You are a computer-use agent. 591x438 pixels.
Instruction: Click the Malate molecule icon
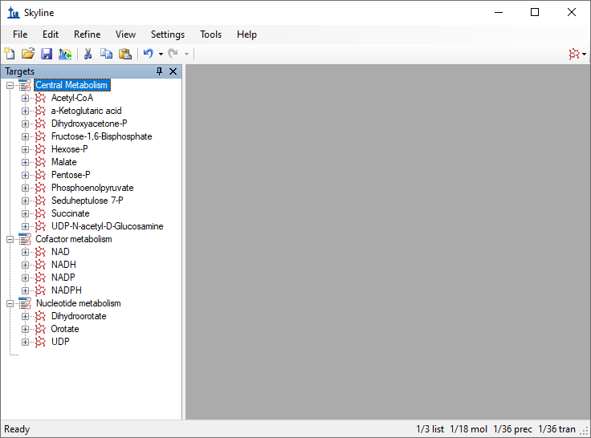pos(40,162)
